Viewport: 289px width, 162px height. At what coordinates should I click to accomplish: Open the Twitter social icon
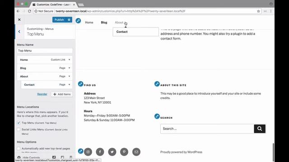coord(112,152)
